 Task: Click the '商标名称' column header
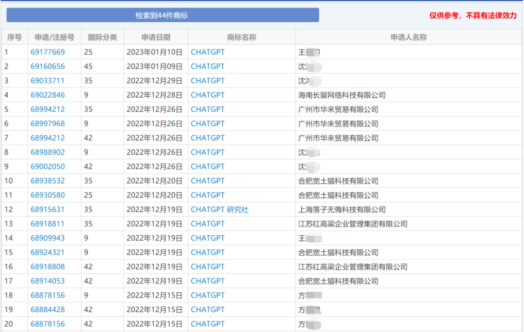(x=242, y=37)
